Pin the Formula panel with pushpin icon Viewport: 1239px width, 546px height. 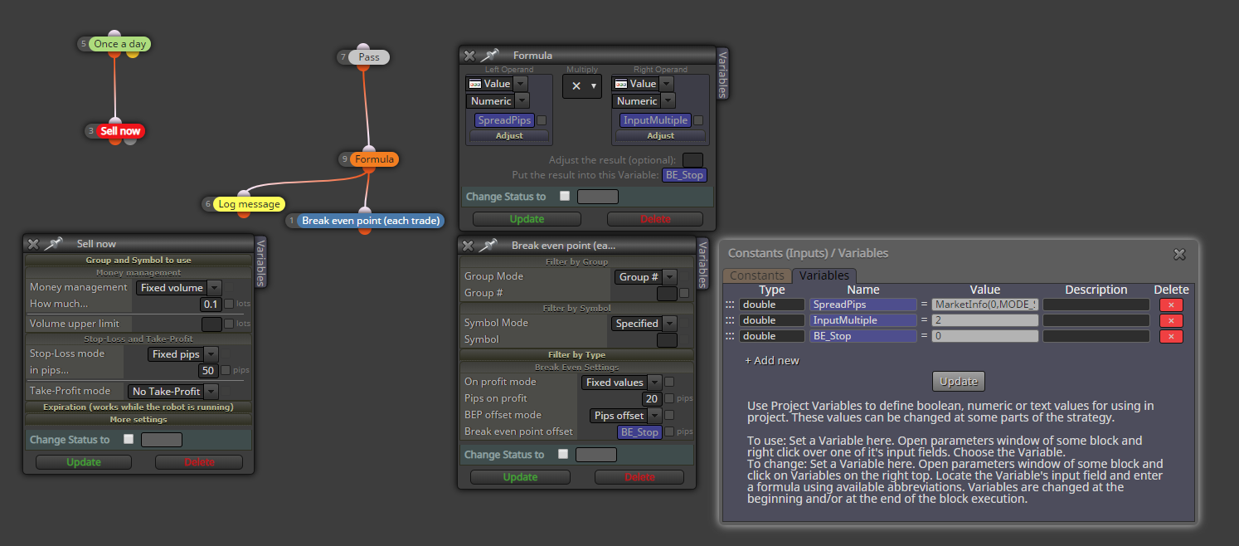[489, 56]
